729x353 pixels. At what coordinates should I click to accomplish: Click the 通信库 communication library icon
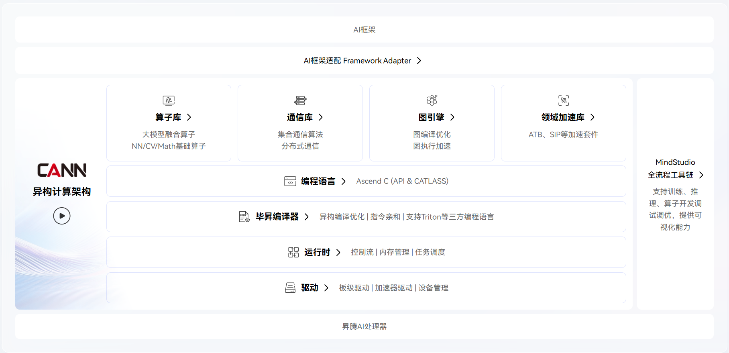[x=300, y=100]
